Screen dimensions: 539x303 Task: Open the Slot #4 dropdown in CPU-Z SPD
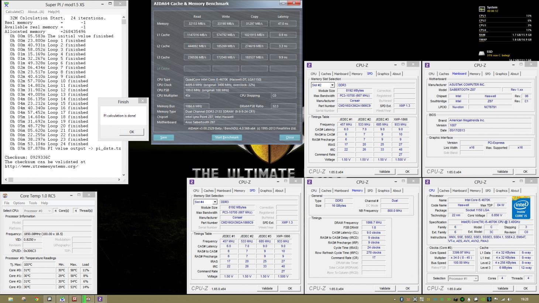pos(215,202)
